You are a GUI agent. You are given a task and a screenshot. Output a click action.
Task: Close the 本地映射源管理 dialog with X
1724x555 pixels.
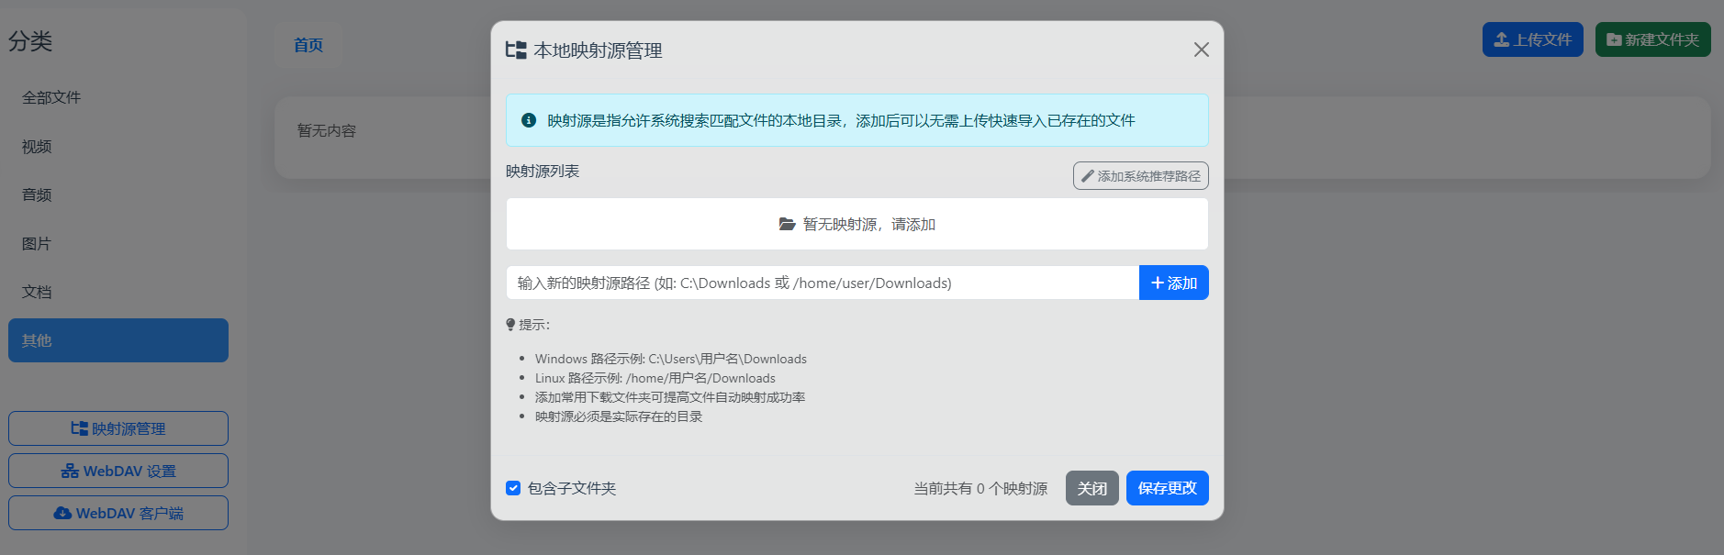tap(1201, 50)
